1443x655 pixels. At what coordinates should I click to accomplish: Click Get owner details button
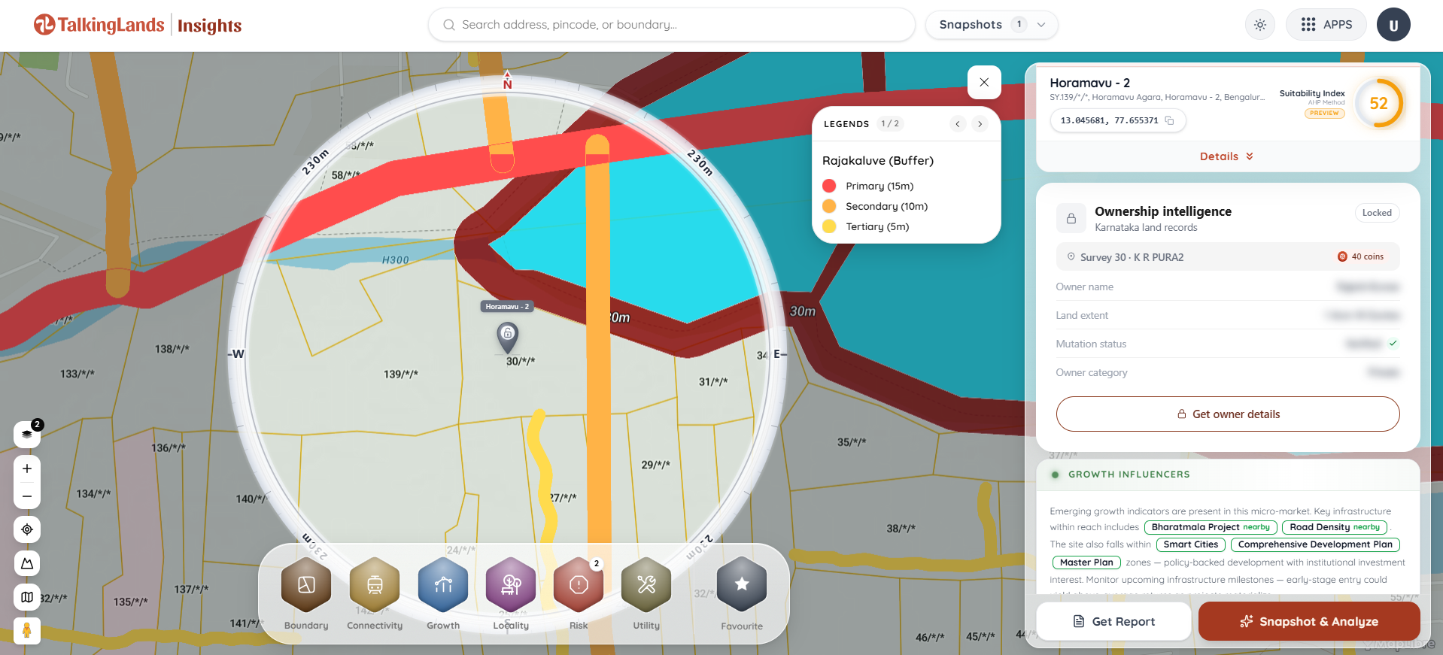[x=1228, y=414]
